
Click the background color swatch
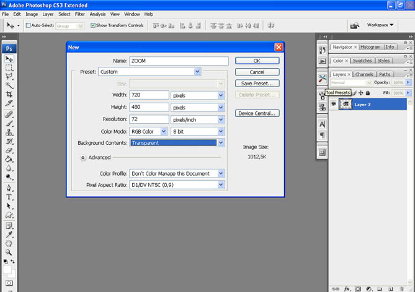click(12, 275)
